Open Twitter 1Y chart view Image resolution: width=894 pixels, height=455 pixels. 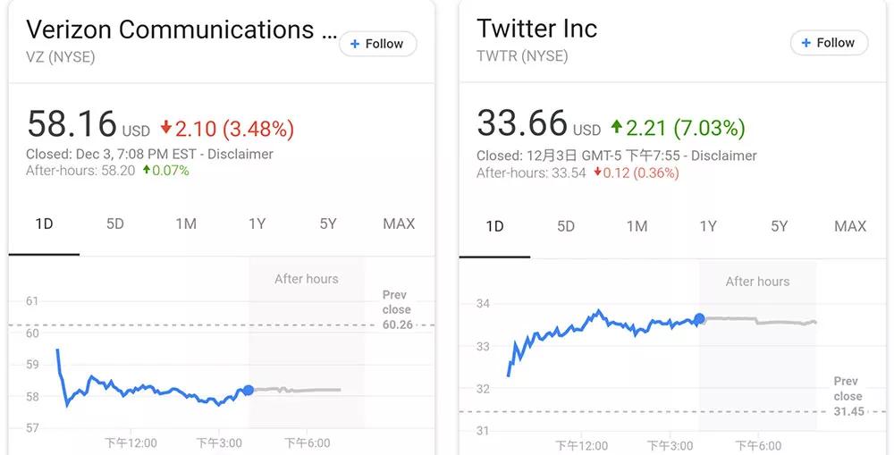point(708,226)
